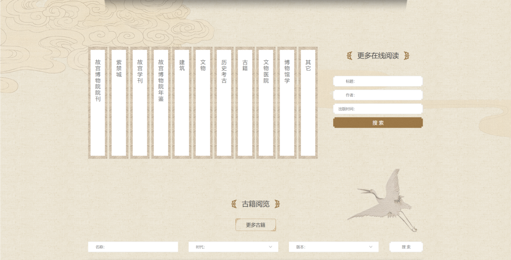Click the 标题 input field
The height and width of the screenshot is (260, 511).
click(378, 81)
